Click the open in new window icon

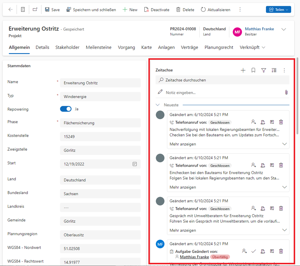pyautogui.click(x=35, y=10)
